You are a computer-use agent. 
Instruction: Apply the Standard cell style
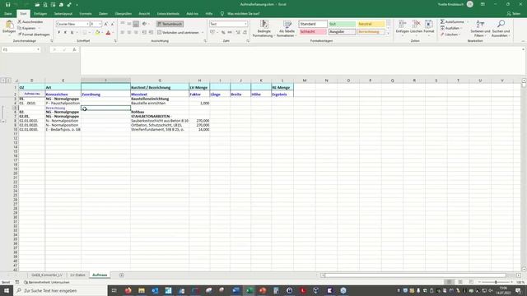pos(313,24)
